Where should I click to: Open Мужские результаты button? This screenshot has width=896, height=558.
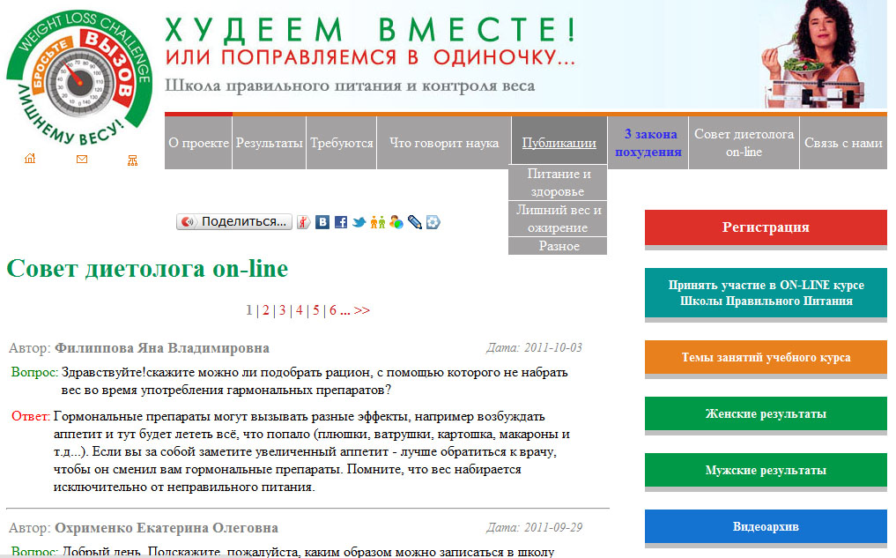766,471
